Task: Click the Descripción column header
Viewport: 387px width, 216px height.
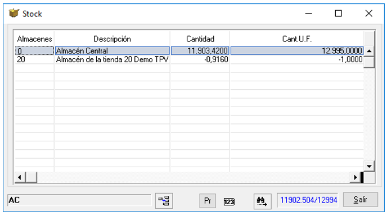Action: click(112, 39)
